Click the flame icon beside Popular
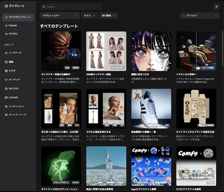The width and height of the screenshot is (224, 192). pyautogui.click(x=6, y=25)
